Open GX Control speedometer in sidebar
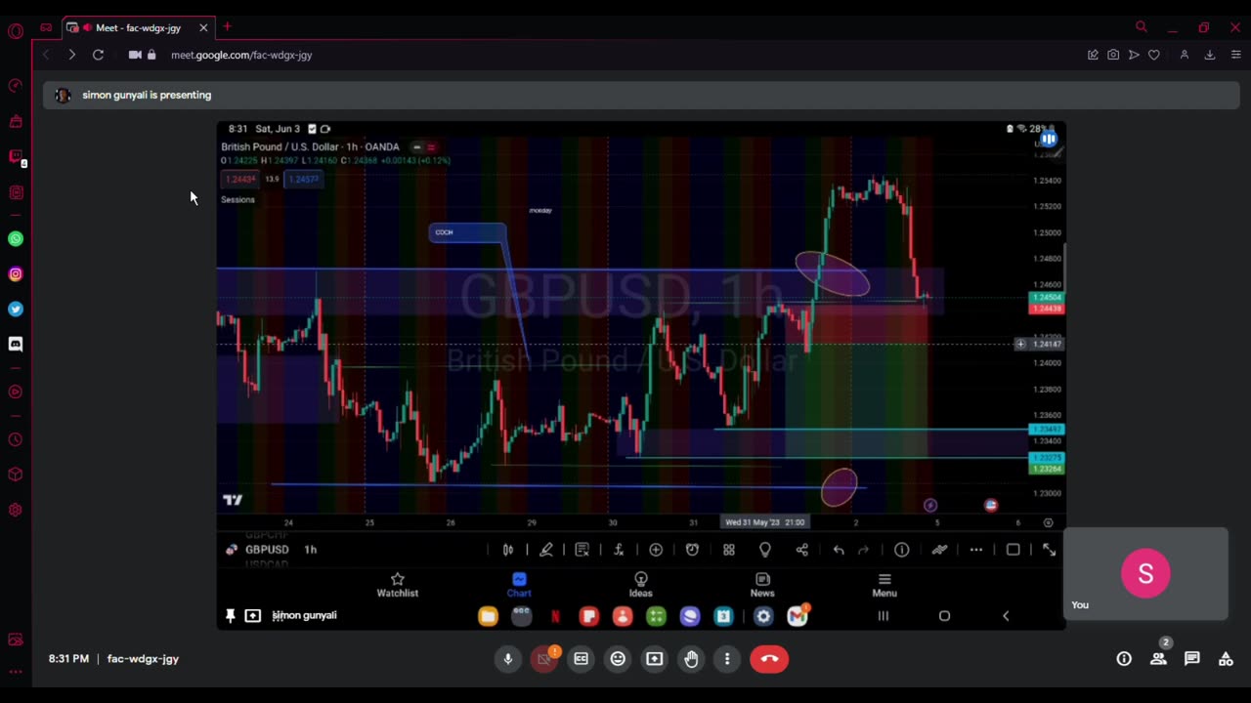 click(16, 86)
